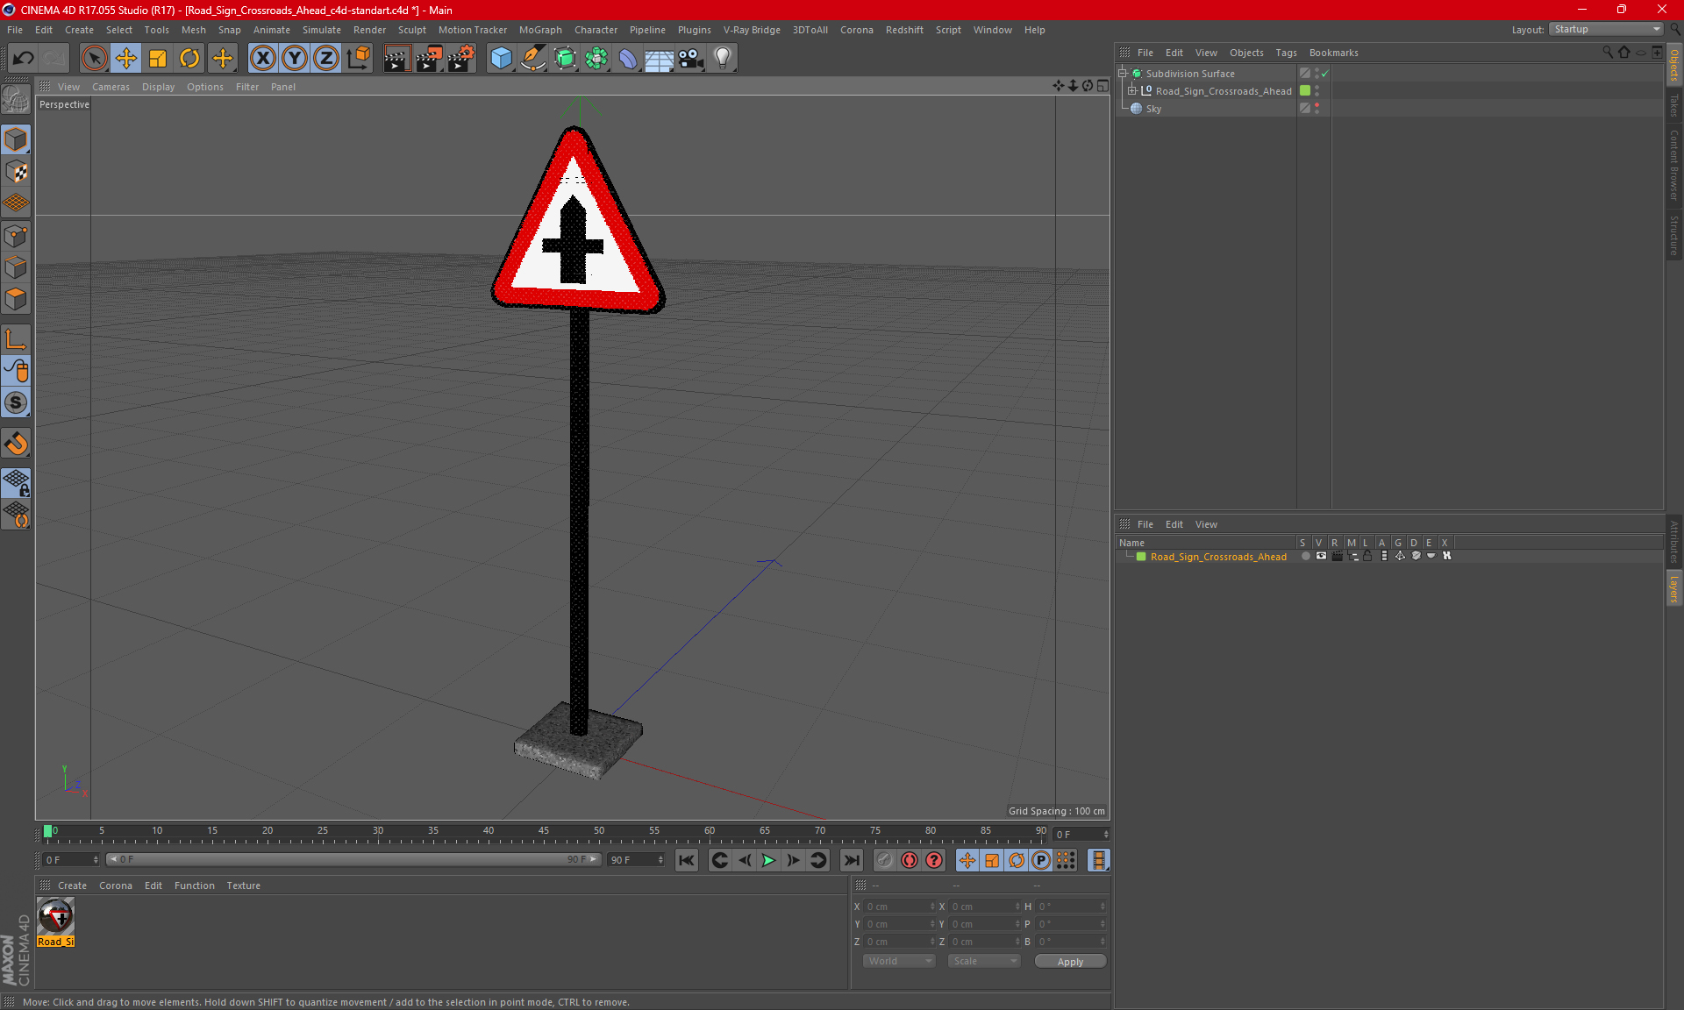The height and width of the screenshot is (1010, 1684).
Task: Toggle layer Lock icon
Action: [x=1367, y=556]
